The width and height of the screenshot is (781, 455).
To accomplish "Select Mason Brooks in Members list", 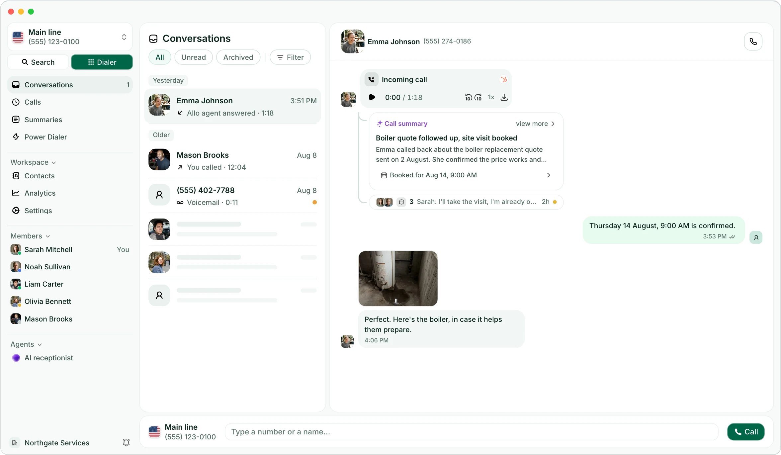I will (x=70, y=319).
